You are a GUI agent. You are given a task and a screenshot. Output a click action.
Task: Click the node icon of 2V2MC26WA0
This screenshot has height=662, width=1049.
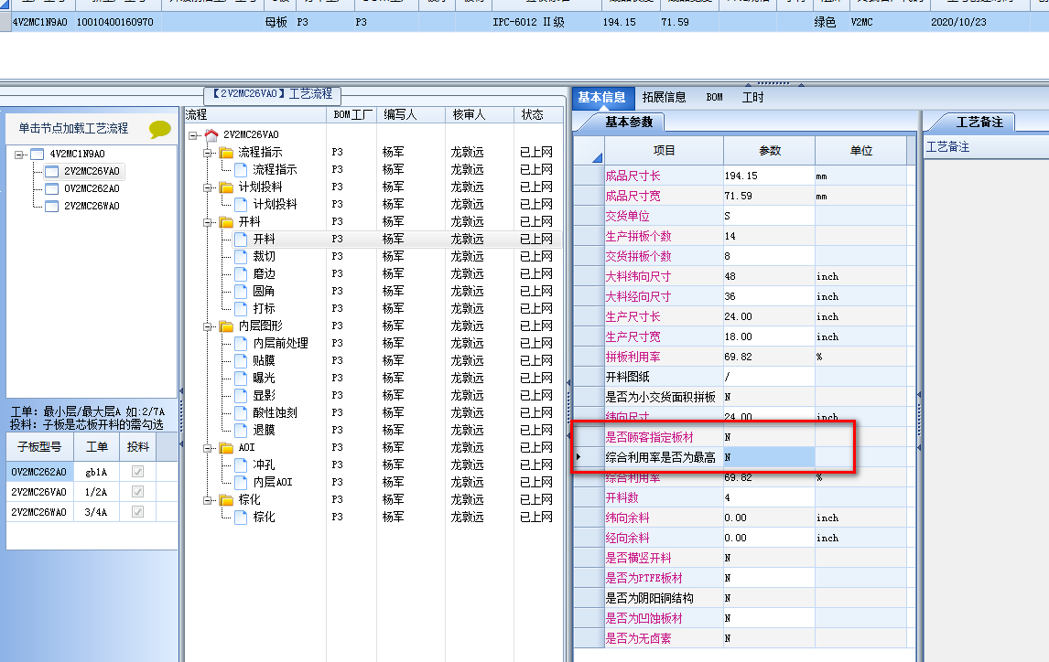point(51,207)
